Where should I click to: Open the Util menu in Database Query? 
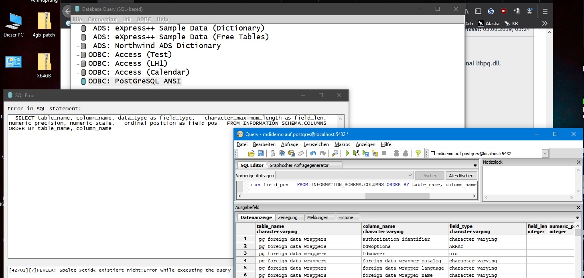tap(127, 19)
